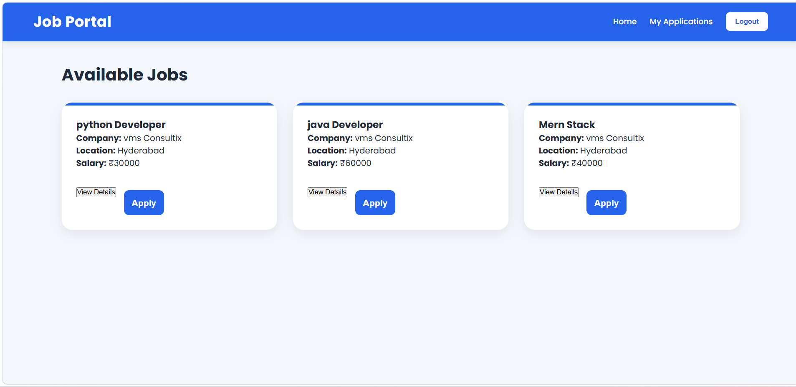Click company name in python Developer card
Image resolution: width=796 pixels, height=387 pixels.
[x=152, y=138]
